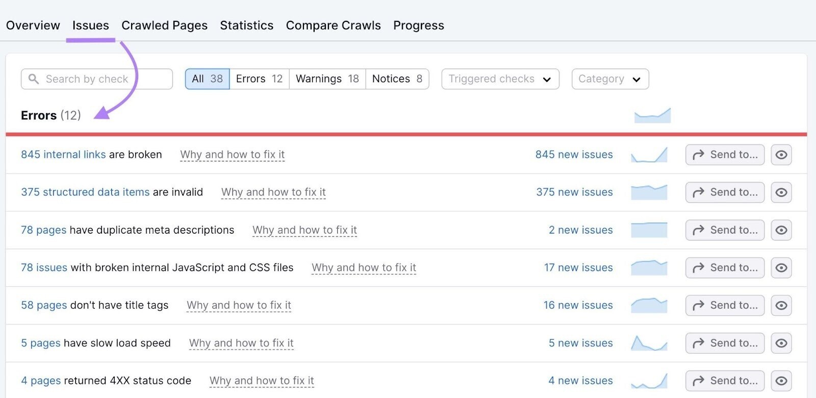Open trend chart for 4XX status code
The image size is (816, 398).
coord(649,381)
